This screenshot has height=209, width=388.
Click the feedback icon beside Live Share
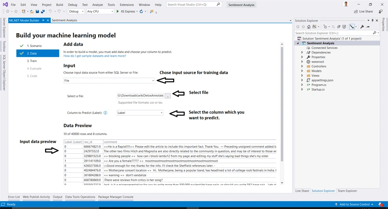pos(381,11)
